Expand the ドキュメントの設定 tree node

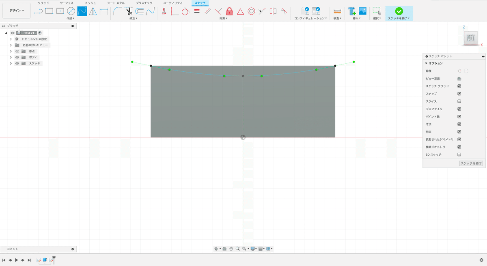tap(11, 39)
